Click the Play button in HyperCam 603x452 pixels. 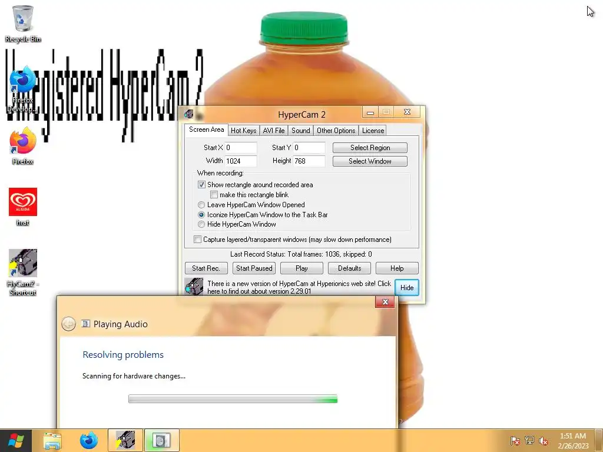pos(301,268)
